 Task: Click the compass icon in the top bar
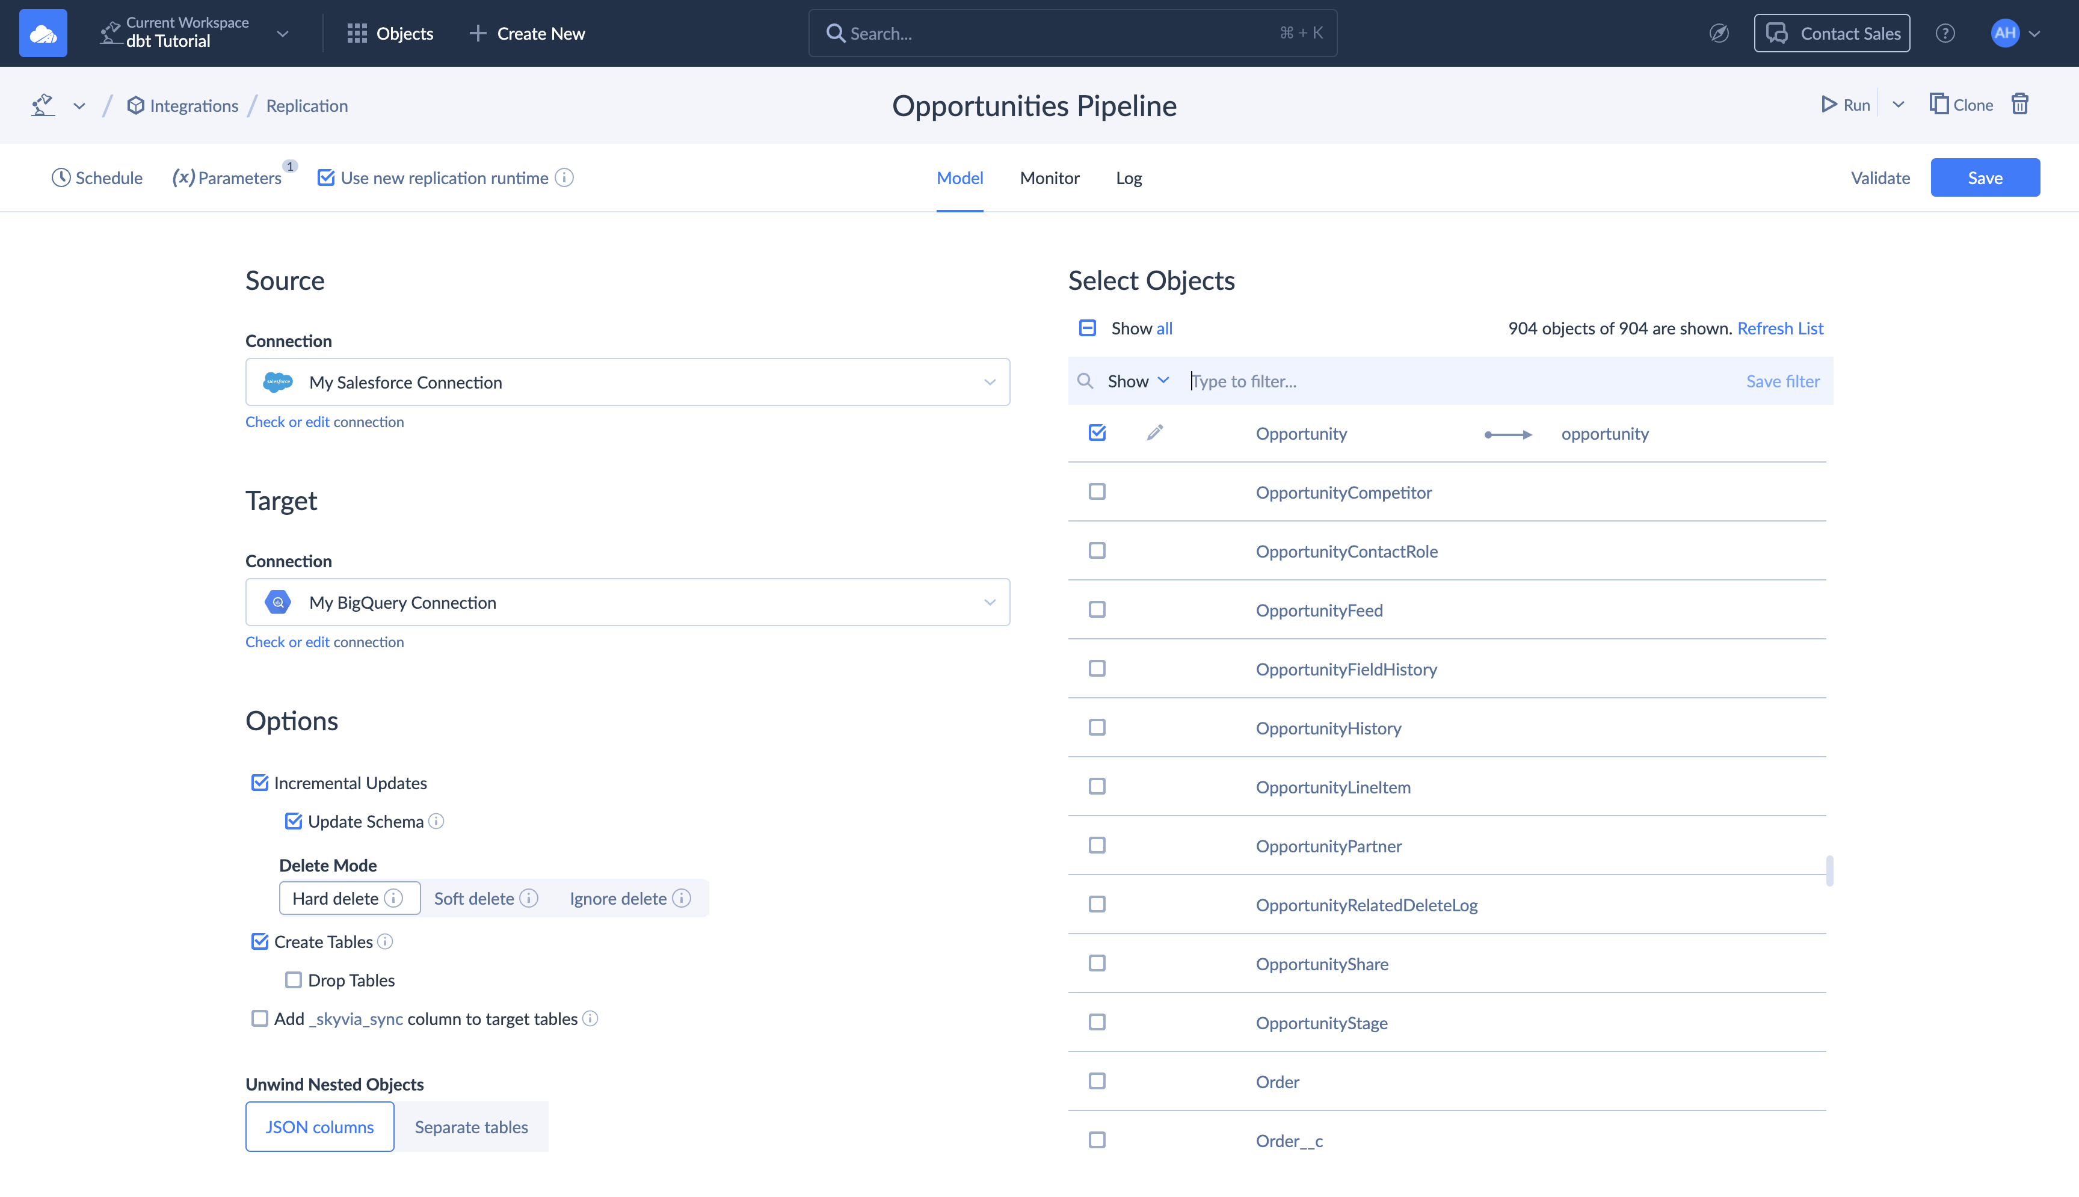(x=1719, y=33)
